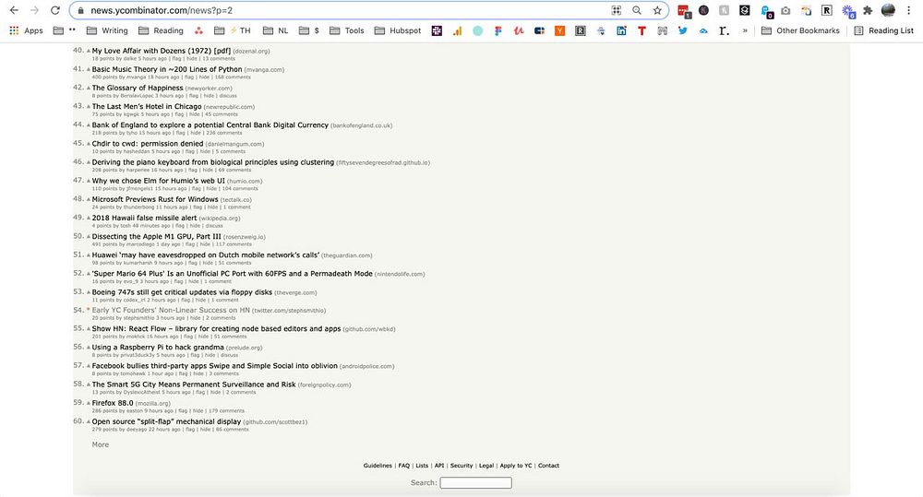Image resolution: width=923 pixels, height=497 pixels.
Task: Open 'Chdir to cwd: permission denied' story
Action: 147,144
